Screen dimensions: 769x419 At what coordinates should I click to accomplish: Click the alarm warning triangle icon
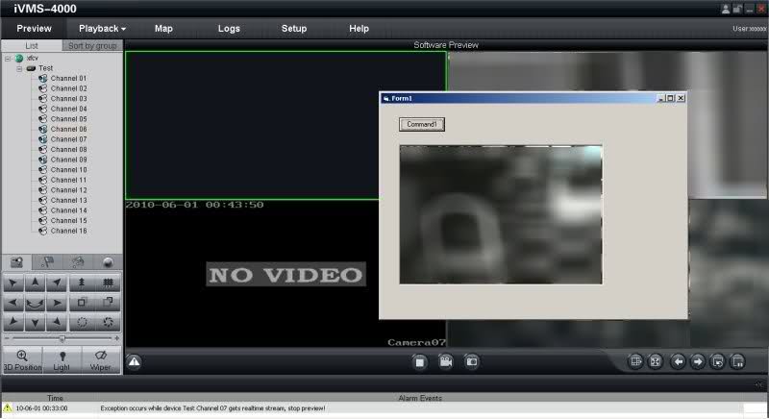coord(134,361)
